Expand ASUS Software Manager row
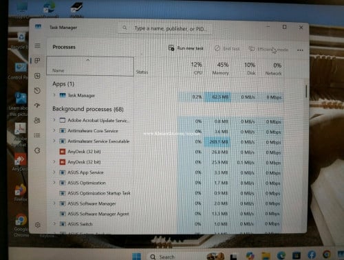 tap(54, 203)
